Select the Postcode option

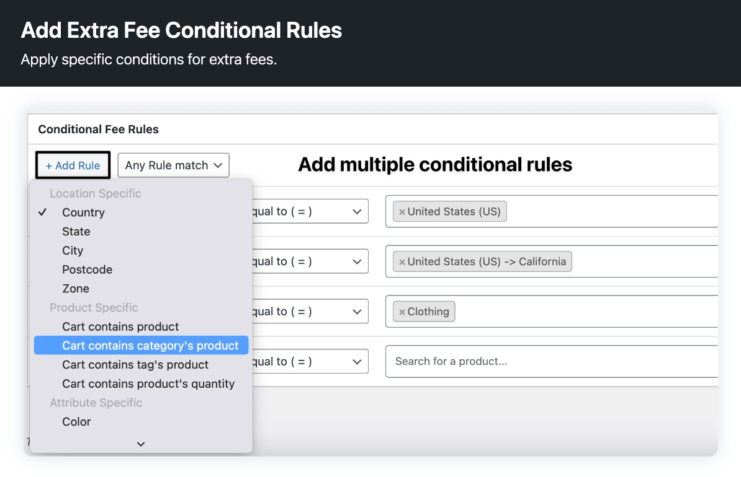click(x=87, y=269)
